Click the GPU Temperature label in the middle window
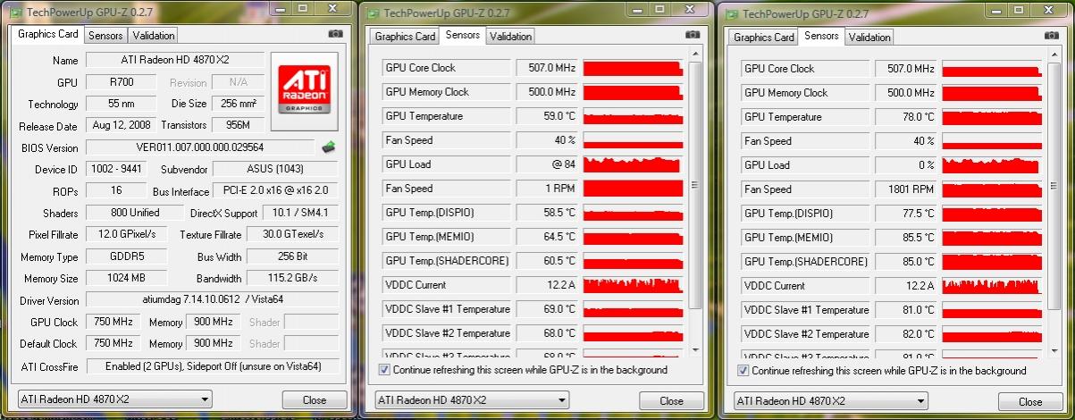The width and height of the screenshot is (1075, 420). click(x=446, y=116)
